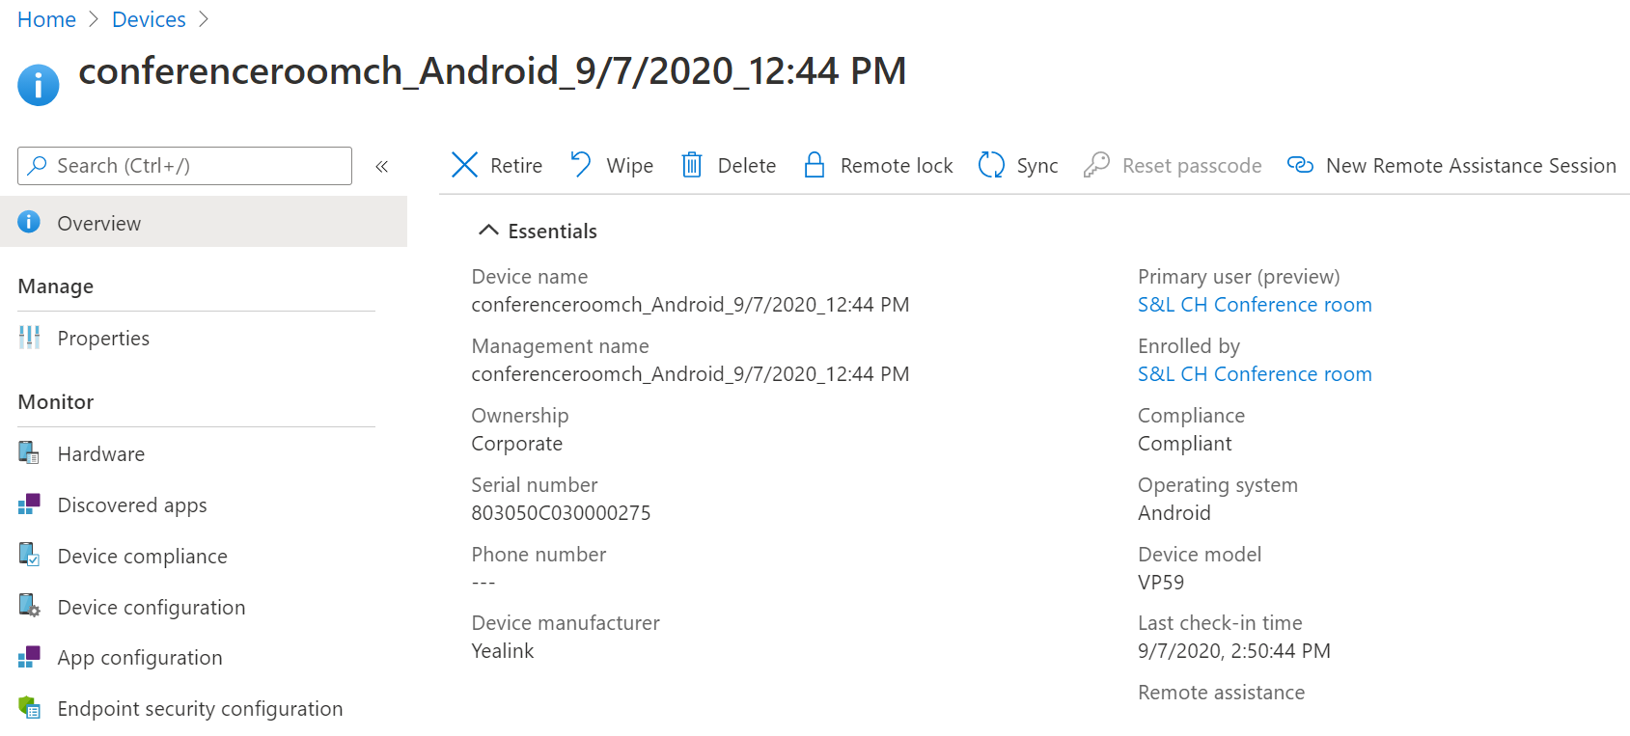Collapse the left navigation pane
This screenshot has height=736, width=1630.
(x=382, y=166)
